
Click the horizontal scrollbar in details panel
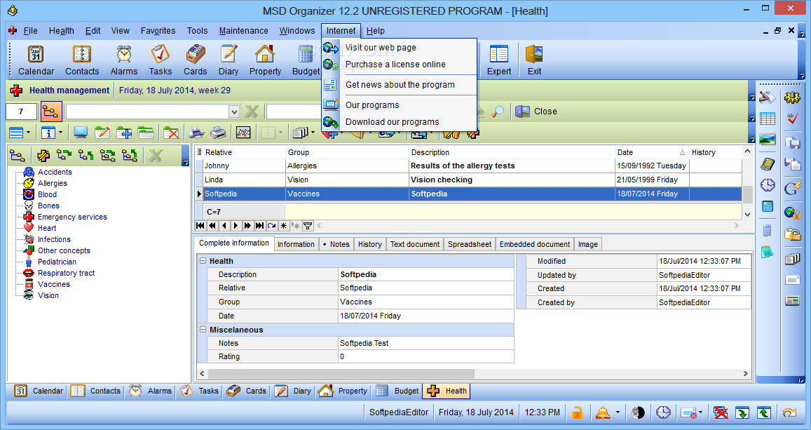click(341, 374)
